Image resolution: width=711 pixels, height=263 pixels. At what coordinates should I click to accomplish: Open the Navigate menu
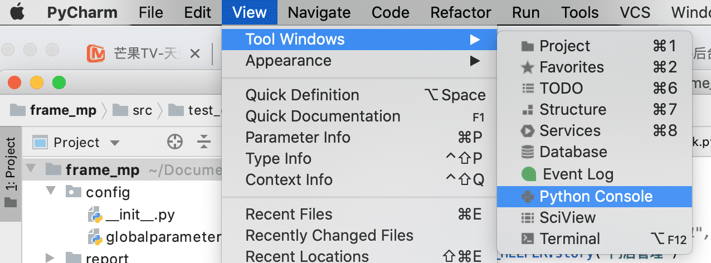click(x=319, y=12)
